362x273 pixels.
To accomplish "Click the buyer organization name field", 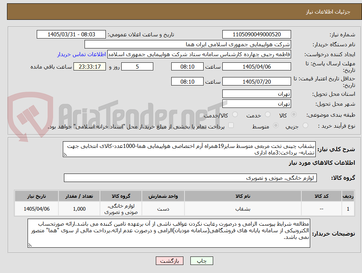I will point(187,44).
